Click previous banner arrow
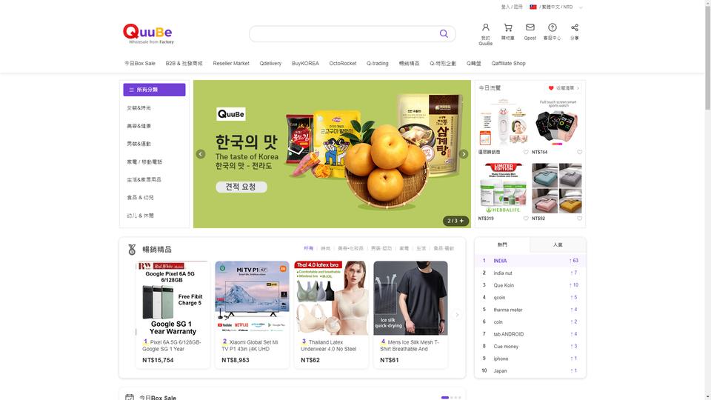Screen dimensions: 711x400 click(x=201, y=154)
